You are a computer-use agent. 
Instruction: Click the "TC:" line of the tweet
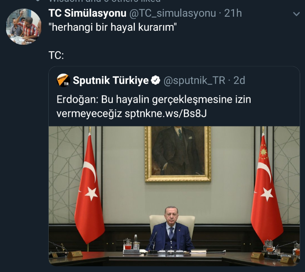click(x=56, y=55)
